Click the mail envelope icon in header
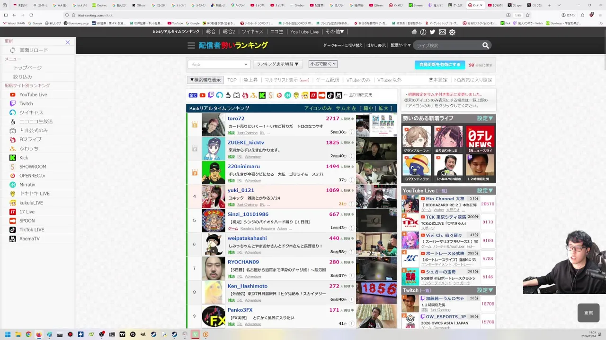 pyautogui.click(x=442, y=32)
